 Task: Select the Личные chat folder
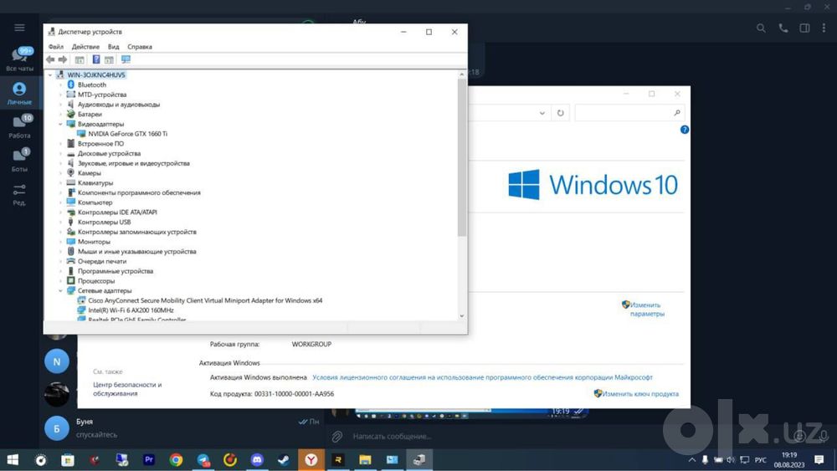tap(19, 92)
